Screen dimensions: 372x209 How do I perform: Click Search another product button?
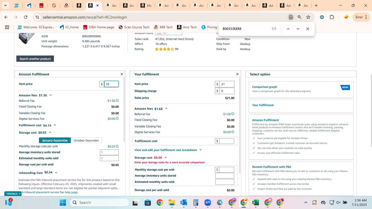35,59
